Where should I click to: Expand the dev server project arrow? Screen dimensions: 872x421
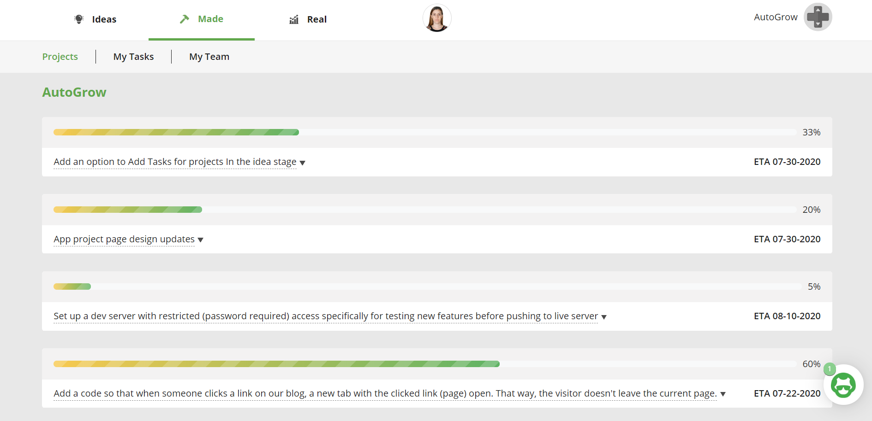tap(604, 317)
